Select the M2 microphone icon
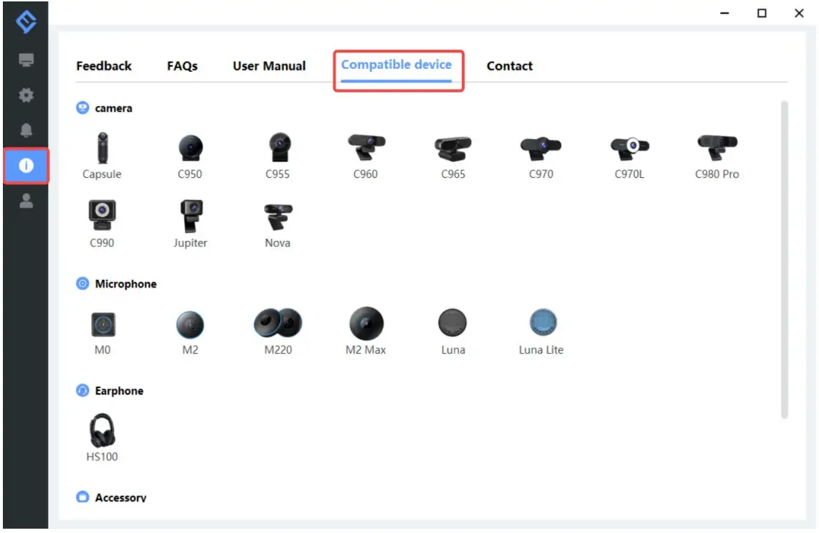Viewport: 819px width, 533px height. click(x=190, y=324)
